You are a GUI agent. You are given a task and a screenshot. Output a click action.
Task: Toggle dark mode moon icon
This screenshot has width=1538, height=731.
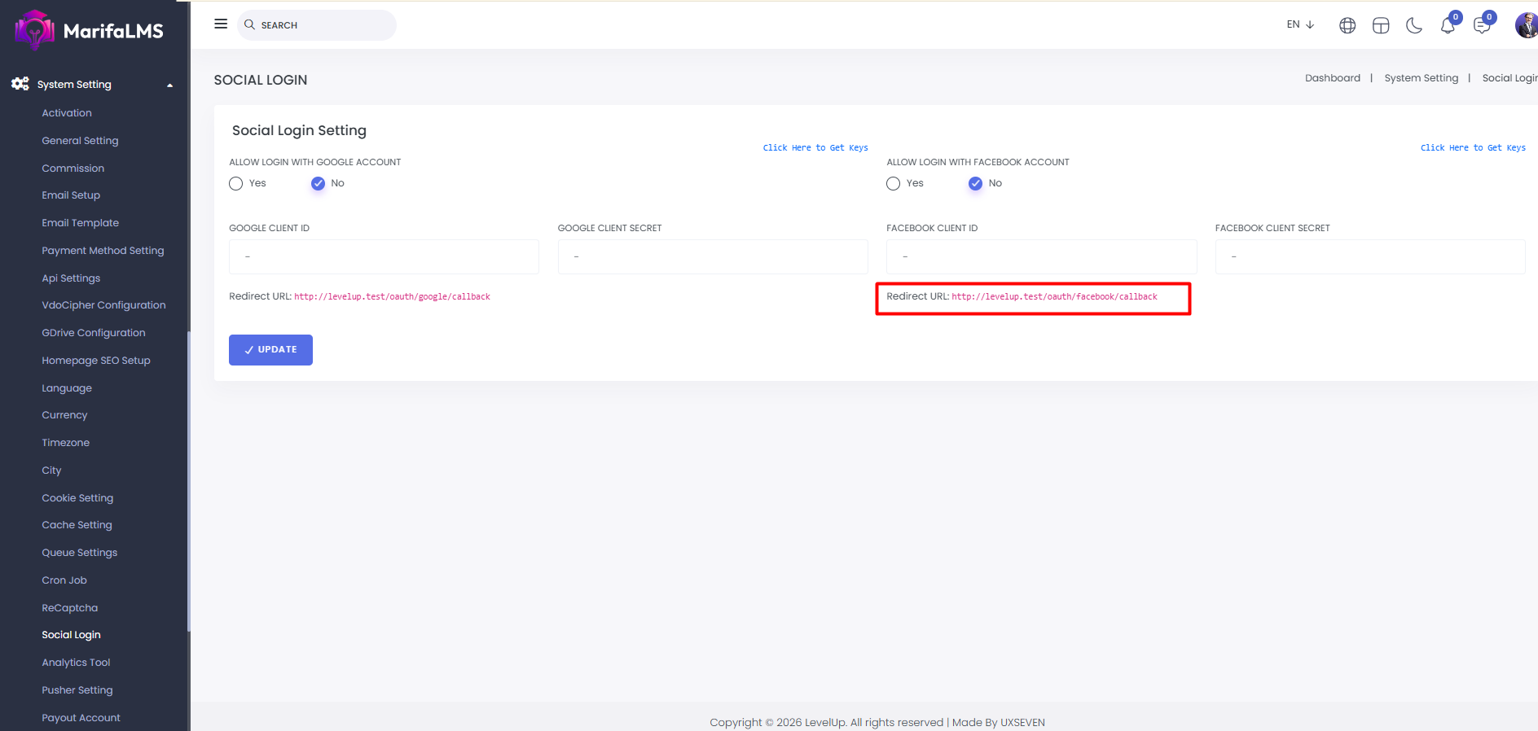pos(1414,26)
